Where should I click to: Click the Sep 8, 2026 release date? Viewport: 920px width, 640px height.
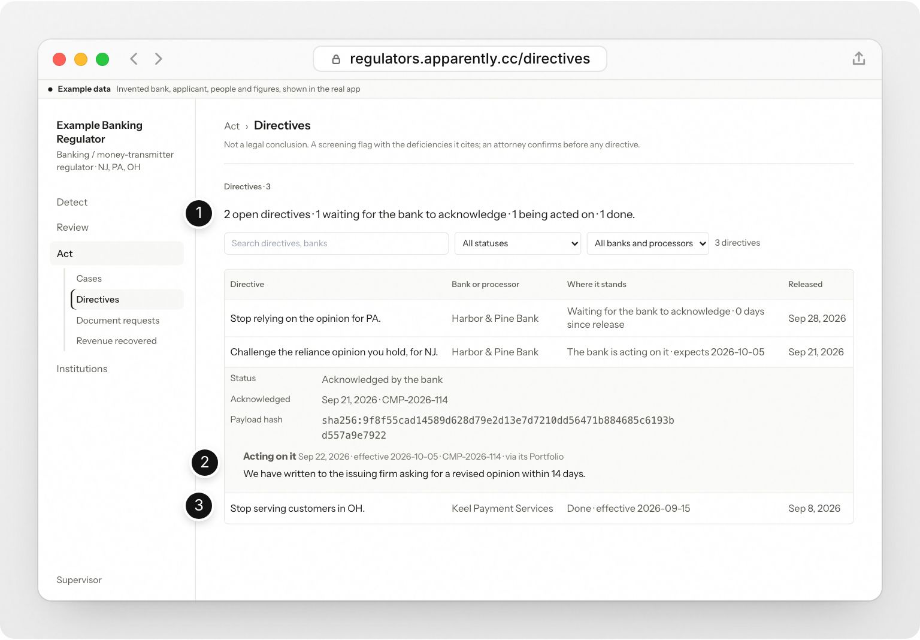click(814, 509)
